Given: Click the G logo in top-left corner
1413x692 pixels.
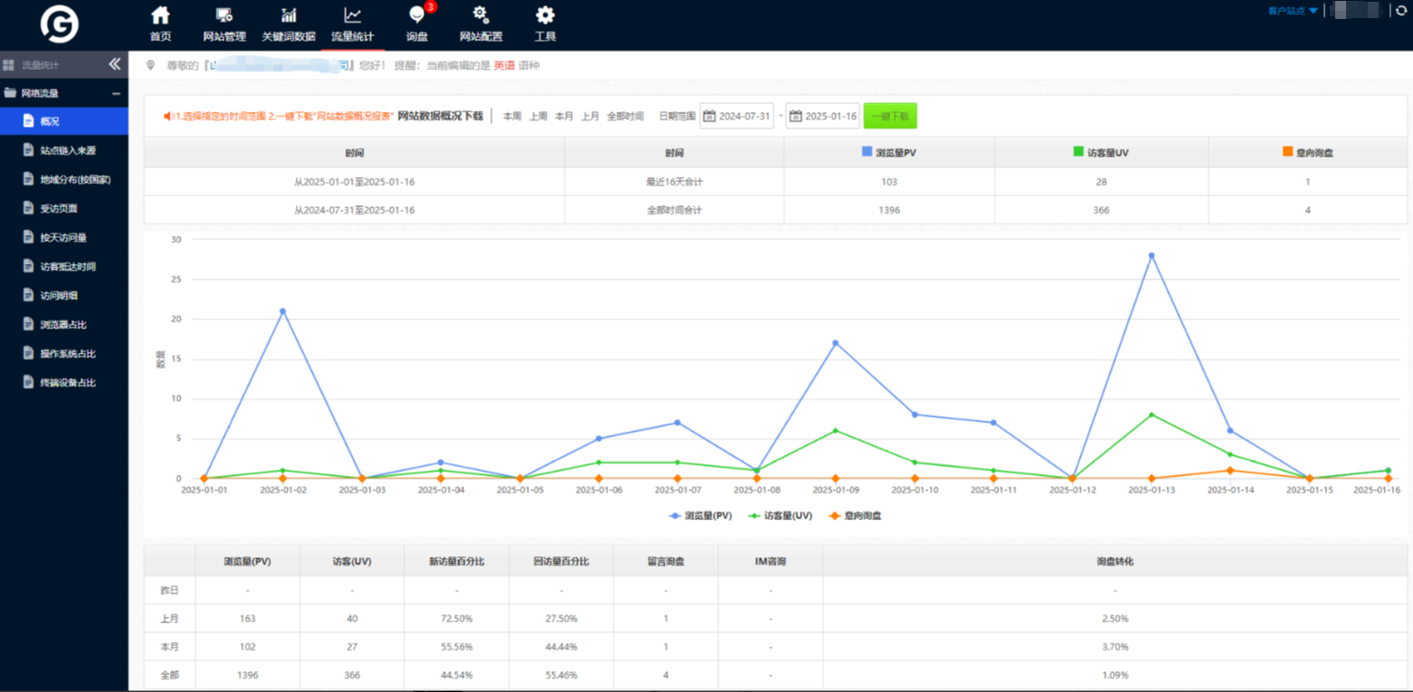Looking at the screenshot, I should [x=60, y=24].
